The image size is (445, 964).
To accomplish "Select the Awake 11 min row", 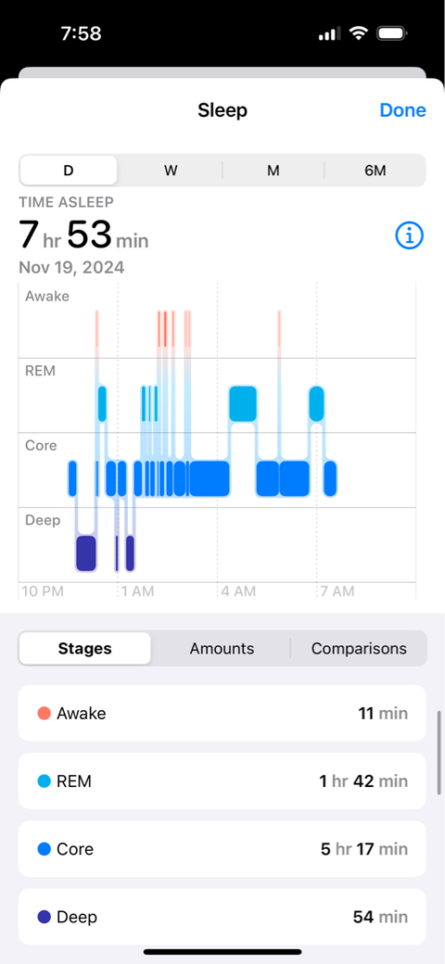I will pyautogui.click(x=222, y=713).
